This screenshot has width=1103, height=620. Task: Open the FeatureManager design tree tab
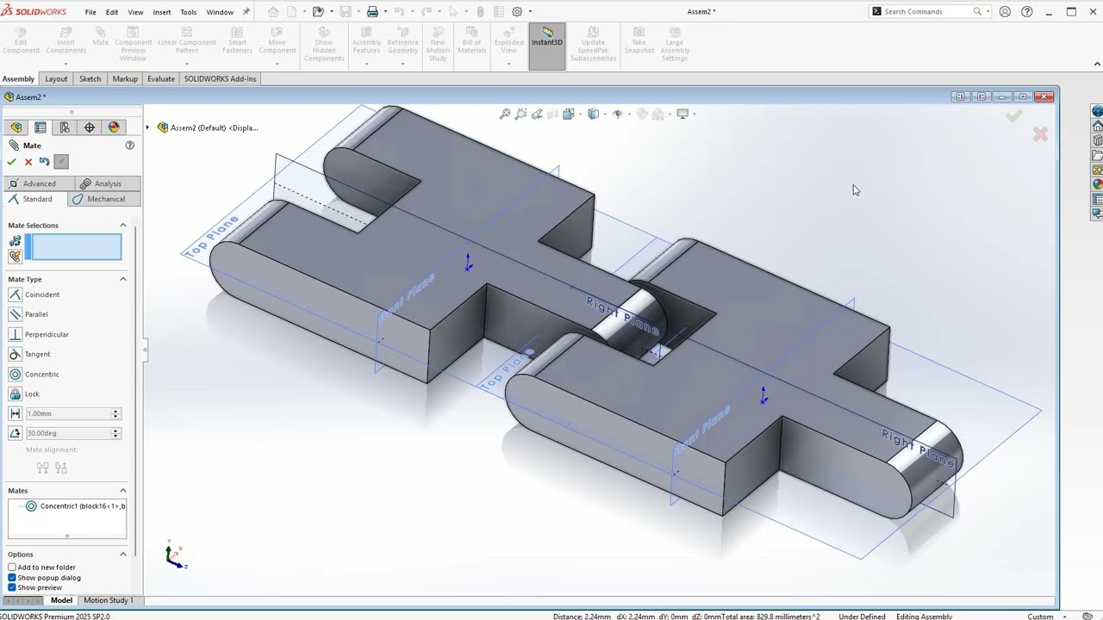pyautogui.click(x=16, y=127)
